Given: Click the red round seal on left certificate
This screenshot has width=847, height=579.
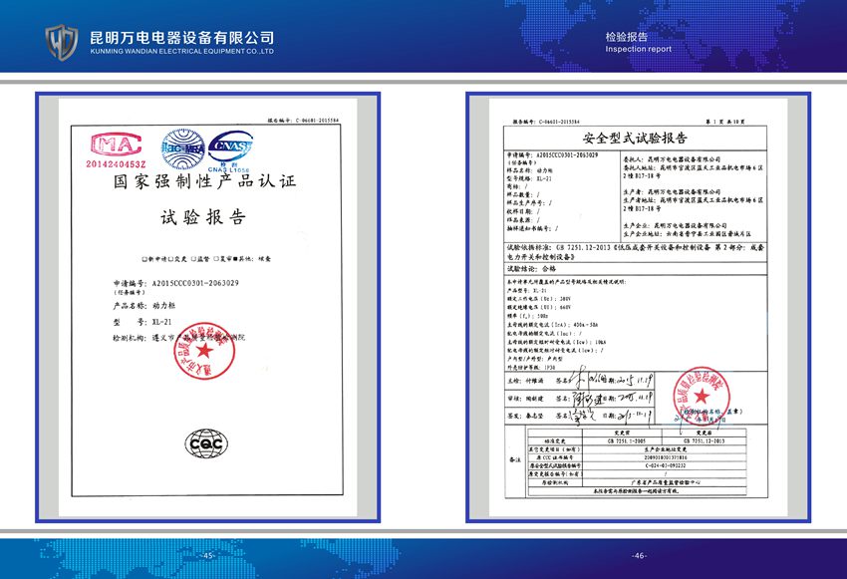Looking at the screenshot, I should click(x=205, y=353).
